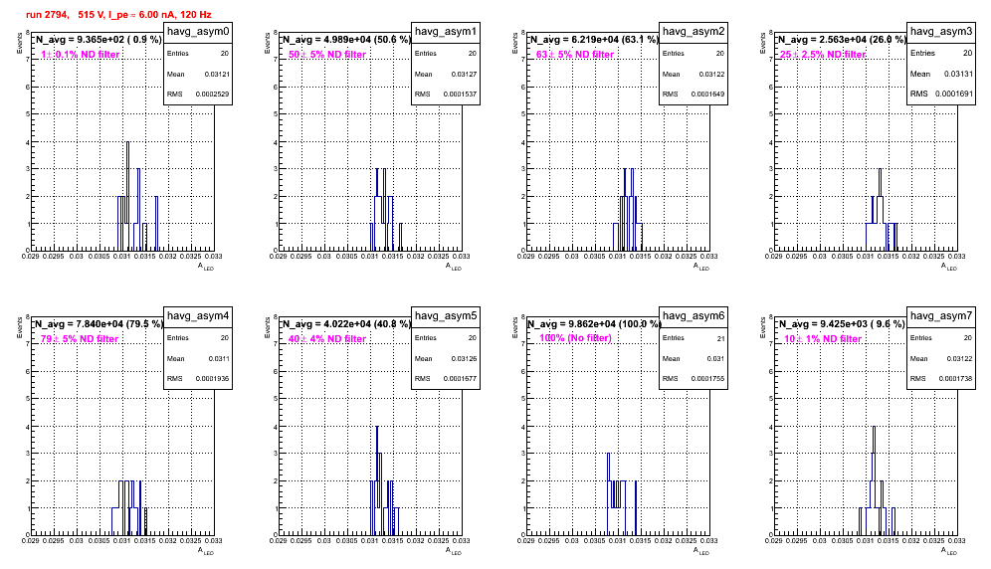Click the Mean value 0.03131 in havg_asym3
991x569 pixels.
(959, 74)
